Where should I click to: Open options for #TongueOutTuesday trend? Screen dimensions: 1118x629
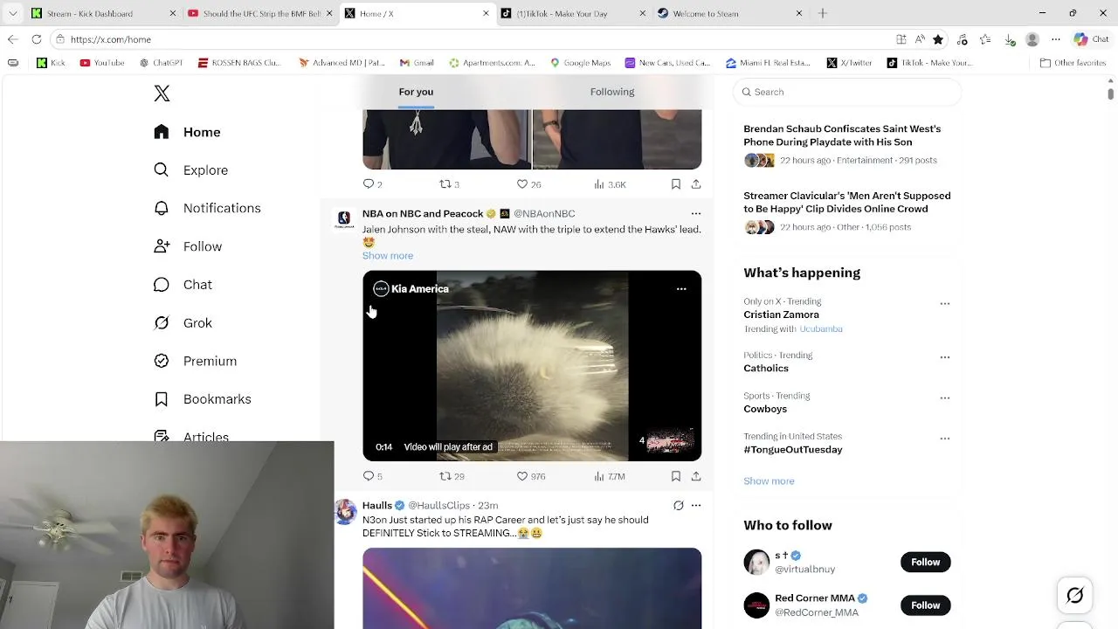click(944, 438)
